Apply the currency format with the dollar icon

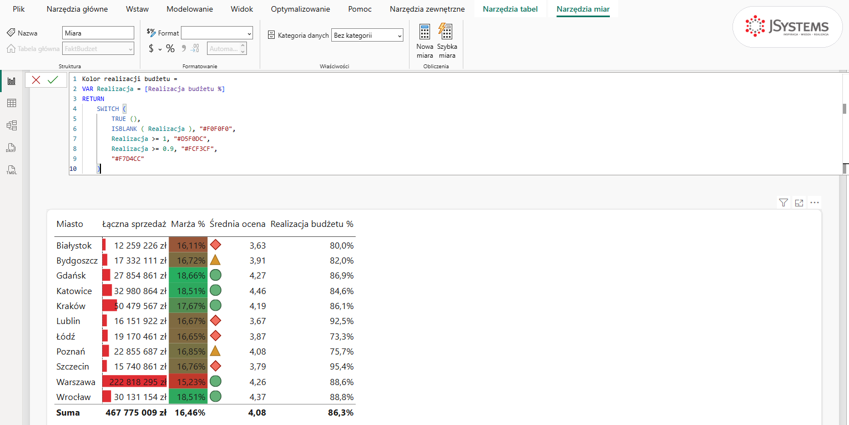pos(151,49)
